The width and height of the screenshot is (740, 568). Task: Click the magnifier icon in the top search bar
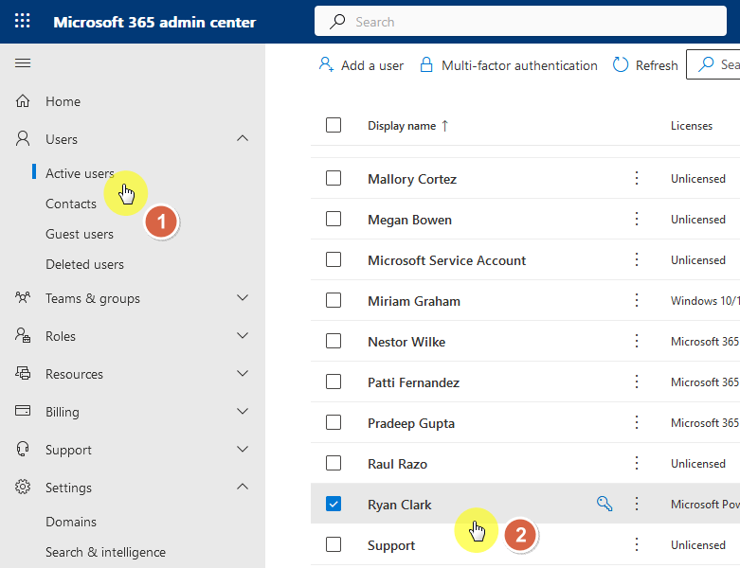(x=337, y=22)
